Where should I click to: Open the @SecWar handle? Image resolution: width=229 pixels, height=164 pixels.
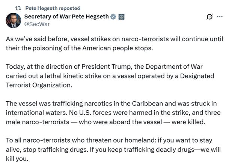pyautogui.click(x=37, y=24)
